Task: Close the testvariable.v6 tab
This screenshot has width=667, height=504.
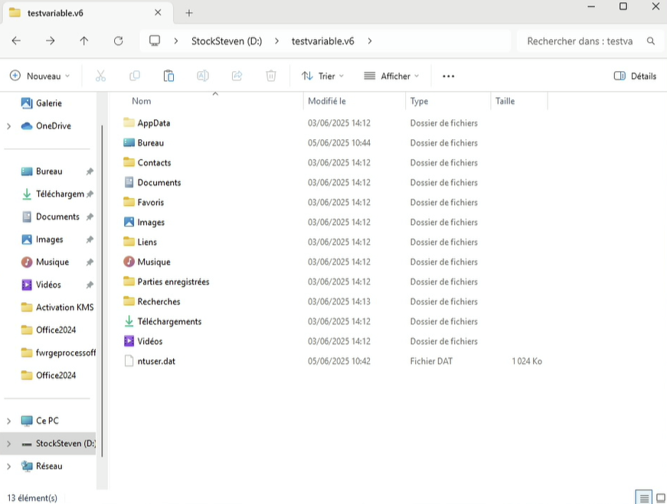Action: [x=158, y=13]
